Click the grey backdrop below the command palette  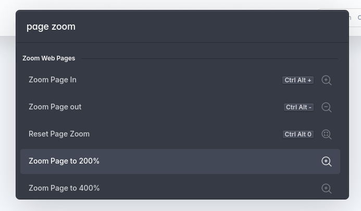click(x=180, y=205)
